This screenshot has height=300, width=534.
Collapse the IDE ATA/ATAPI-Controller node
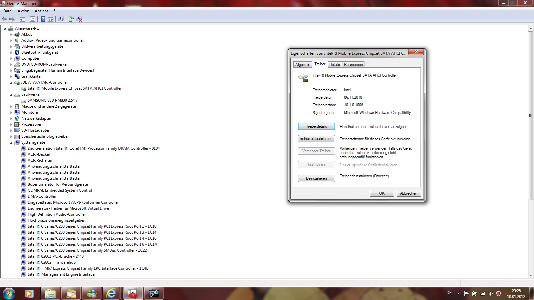pos(11,83)
